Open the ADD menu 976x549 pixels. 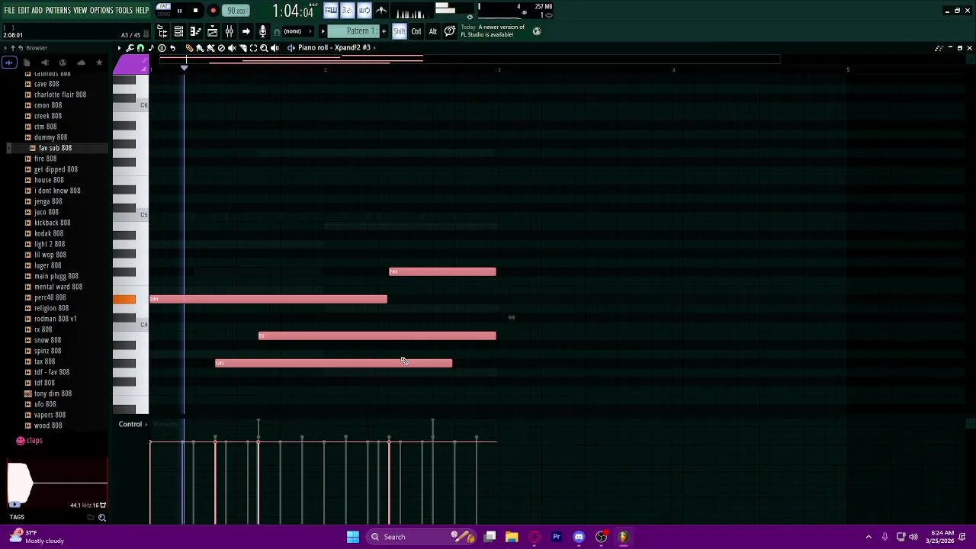point(37,11)
